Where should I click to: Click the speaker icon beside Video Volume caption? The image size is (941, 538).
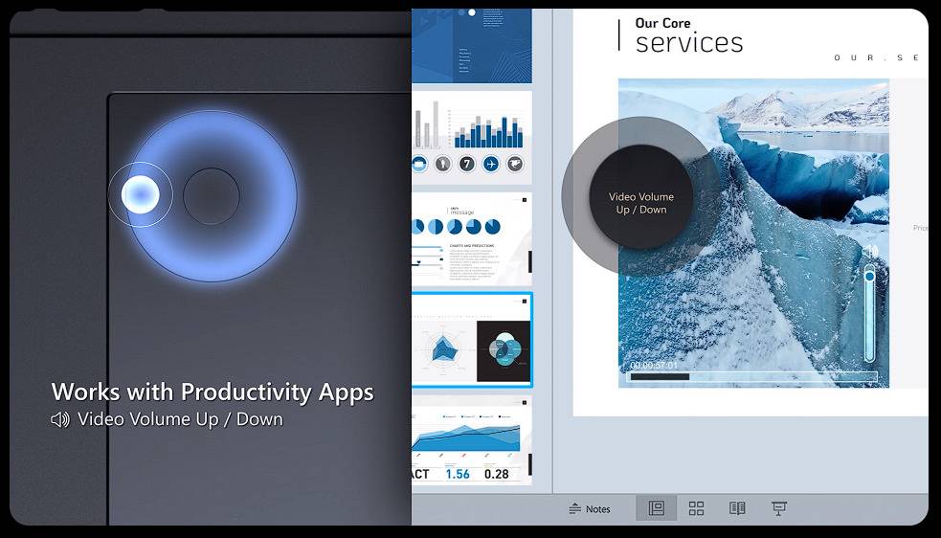(60, 419)
